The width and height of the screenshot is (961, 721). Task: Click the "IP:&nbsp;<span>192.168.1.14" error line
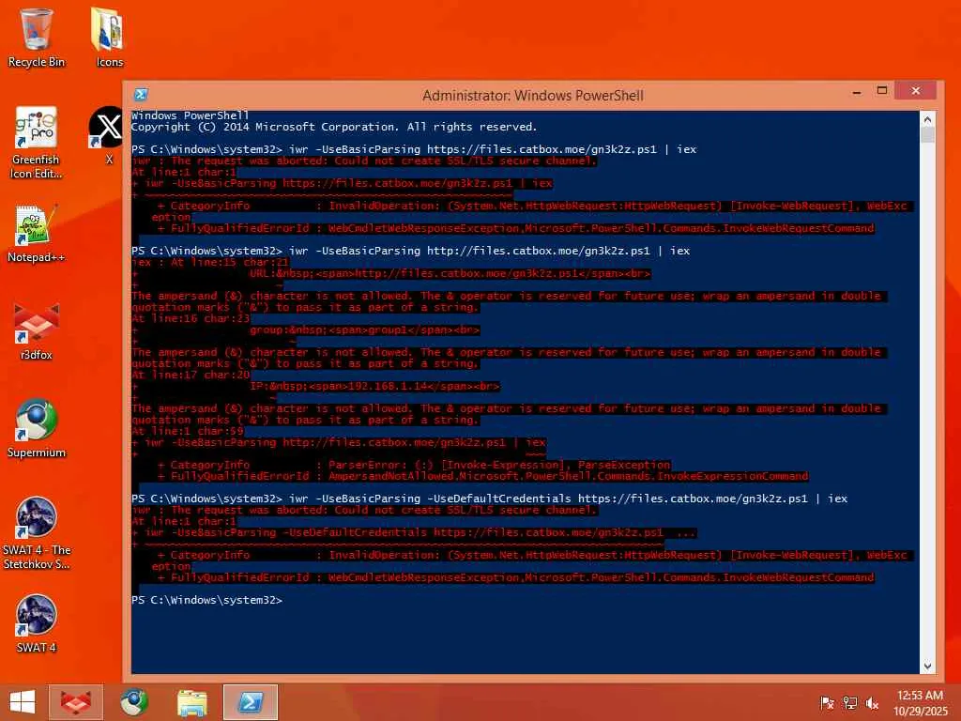tap(375, 386)
